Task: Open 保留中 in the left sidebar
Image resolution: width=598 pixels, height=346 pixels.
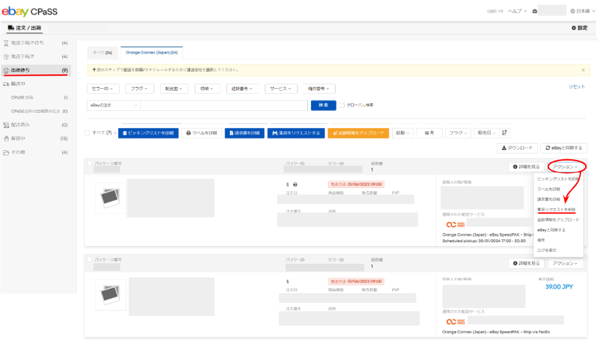Action: pos(21,138)
